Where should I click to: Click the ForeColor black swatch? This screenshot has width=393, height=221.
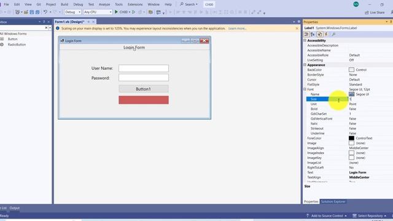point(351,138)
